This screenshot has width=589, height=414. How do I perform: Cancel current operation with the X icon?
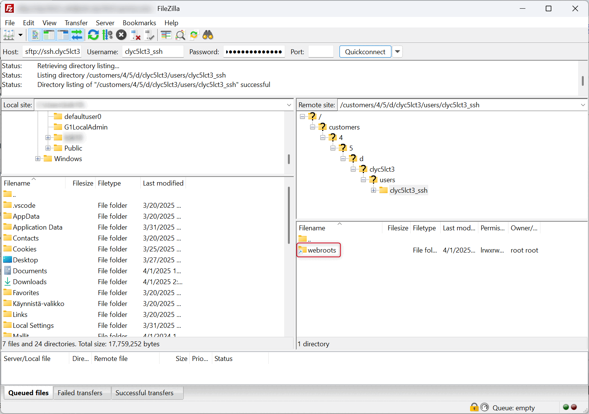click(121, 35)
